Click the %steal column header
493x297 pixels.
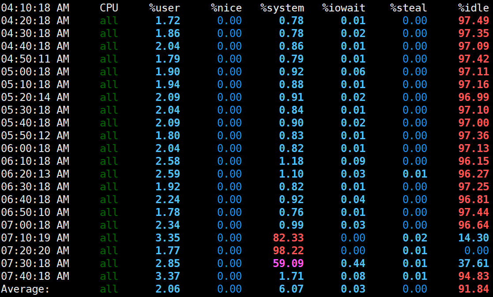click(408, 7)
